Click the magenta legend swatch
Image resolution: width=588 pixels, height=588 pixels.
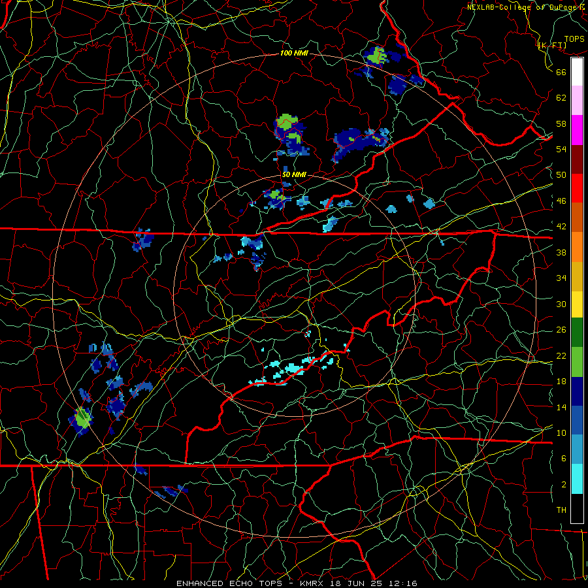point(577,130)
